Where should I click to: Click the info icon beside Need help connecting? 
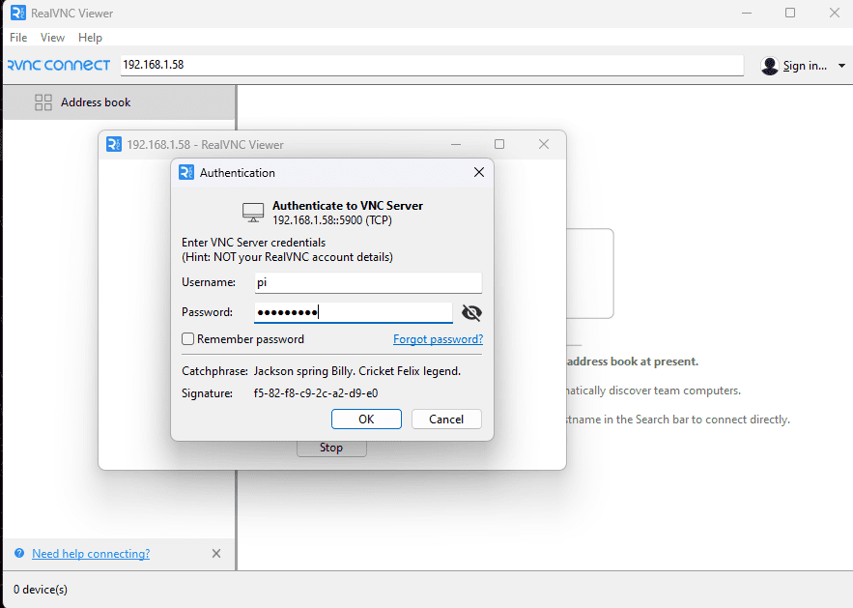coord(21,553)
